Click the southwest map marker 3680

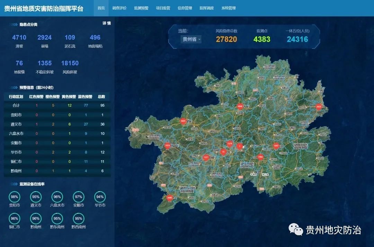point(169,198)
